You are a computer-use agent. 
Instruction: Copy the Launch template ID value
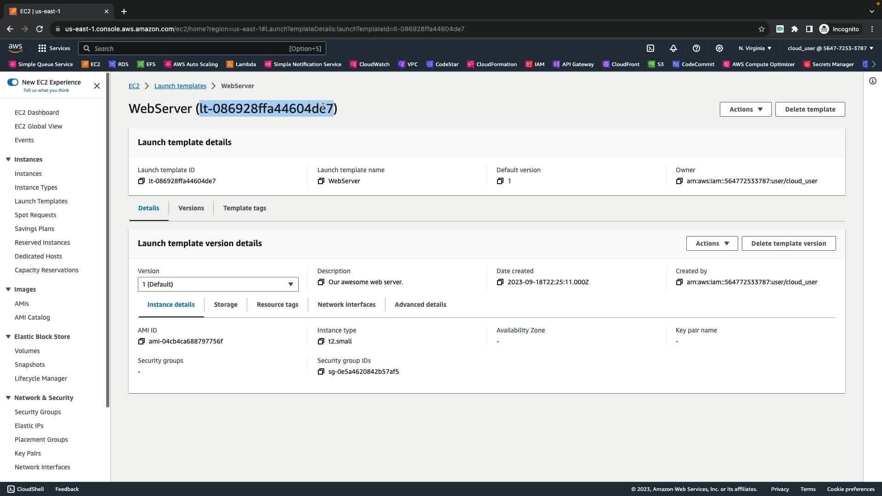point(141,181)
